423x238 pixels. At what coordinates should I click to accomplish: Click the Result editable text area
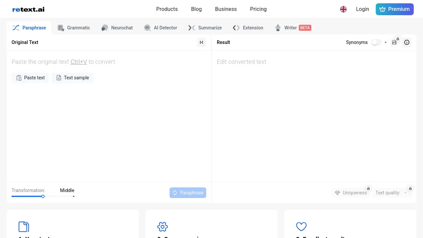click(x=314, y=116)
